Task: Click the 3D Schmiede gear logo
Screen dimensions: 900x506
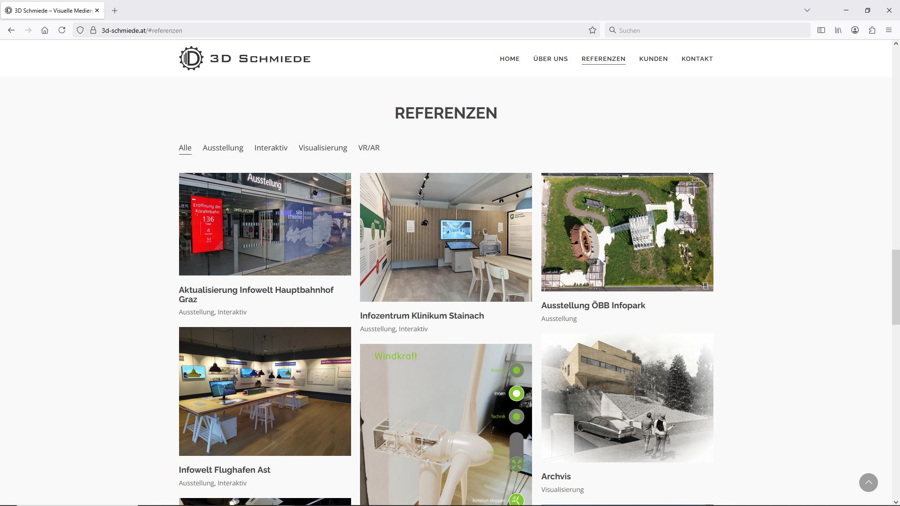Action: (x=191, y=59)
